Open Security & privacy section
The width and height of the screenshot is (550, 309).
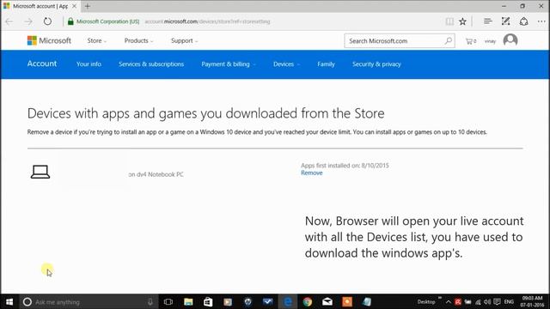point(376,64)
